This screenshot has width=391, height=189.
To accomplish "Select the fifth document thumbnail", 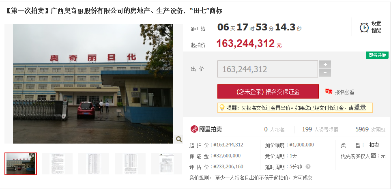I will tap(167, 164).
